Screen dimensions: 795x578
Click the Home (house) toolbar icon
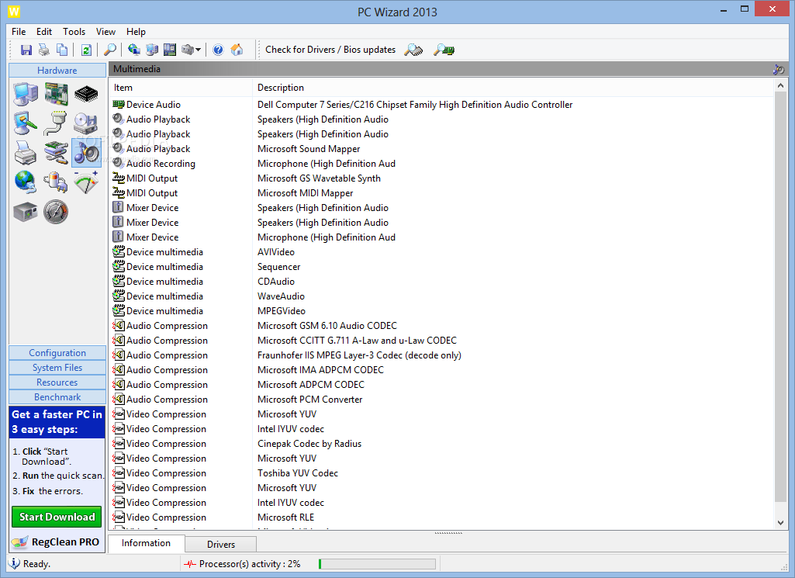click(237, 50)
